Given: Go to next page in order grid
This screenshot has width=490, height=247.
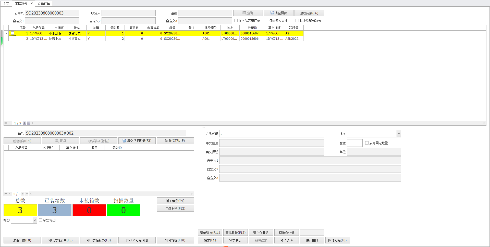Looking at the screenshot, I should tap(24, 123).
